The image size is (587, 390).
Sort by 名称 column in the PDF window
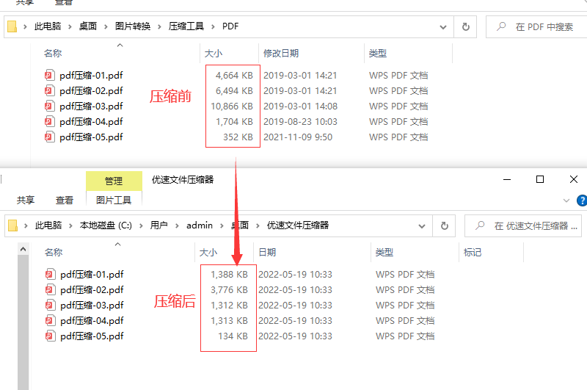coord(53,53)
